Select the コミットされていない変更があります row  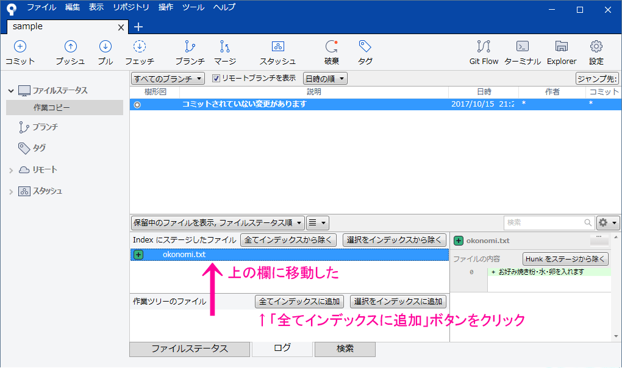375,104
